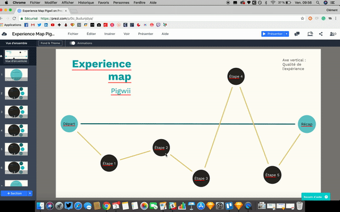This screenshot has width=340, height=212.
Task: Click the Spotlight search icon in menu bar
Action: pyautogui.click(x=318, y=3)
